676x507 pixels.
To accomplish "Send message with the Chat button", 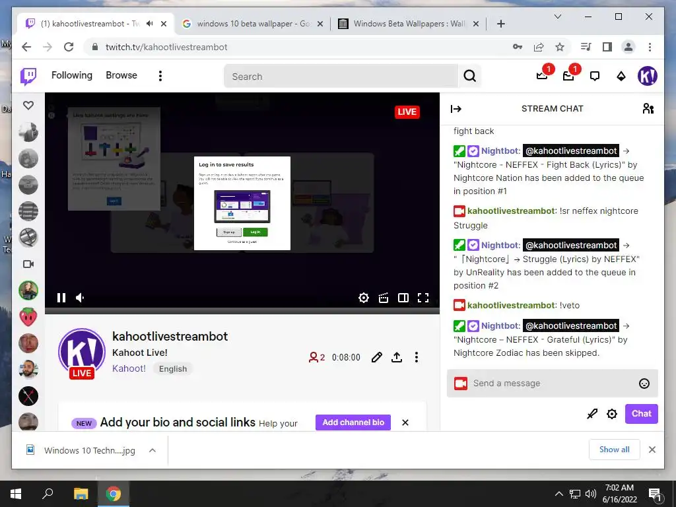I will point(642,414).
